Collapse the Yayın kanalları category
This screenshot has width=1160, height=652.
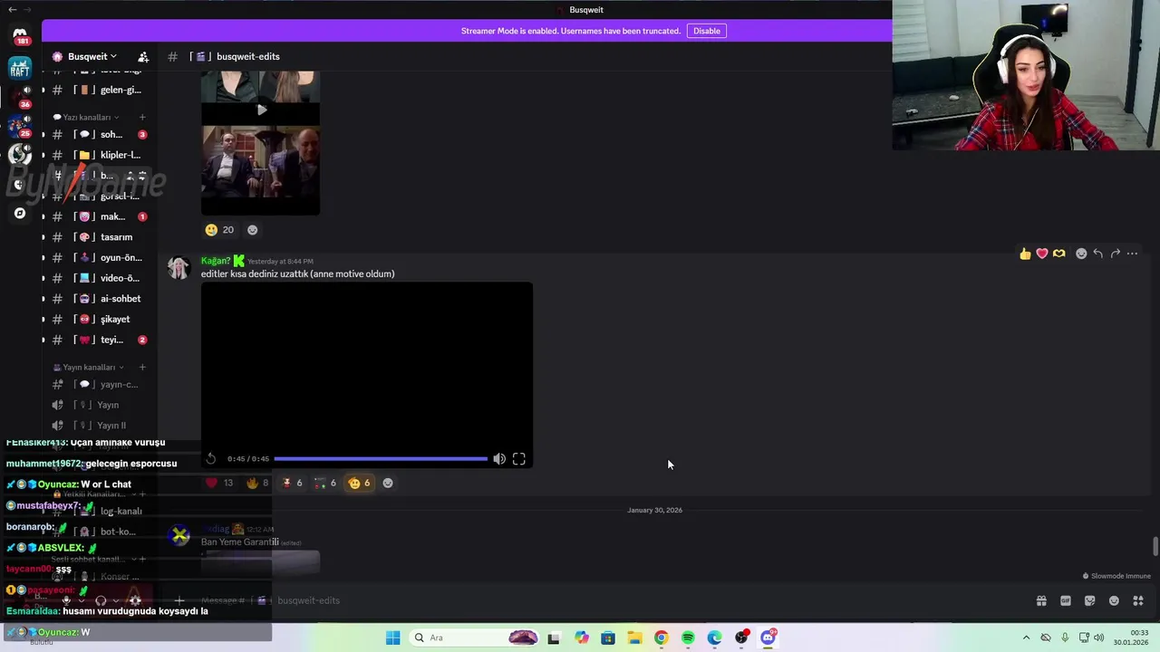point(89,367)
